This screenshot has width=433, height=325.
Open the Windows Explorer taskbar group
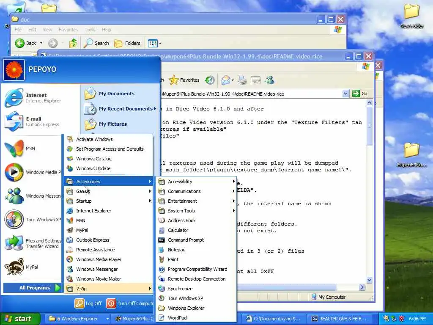pos(78,319)
